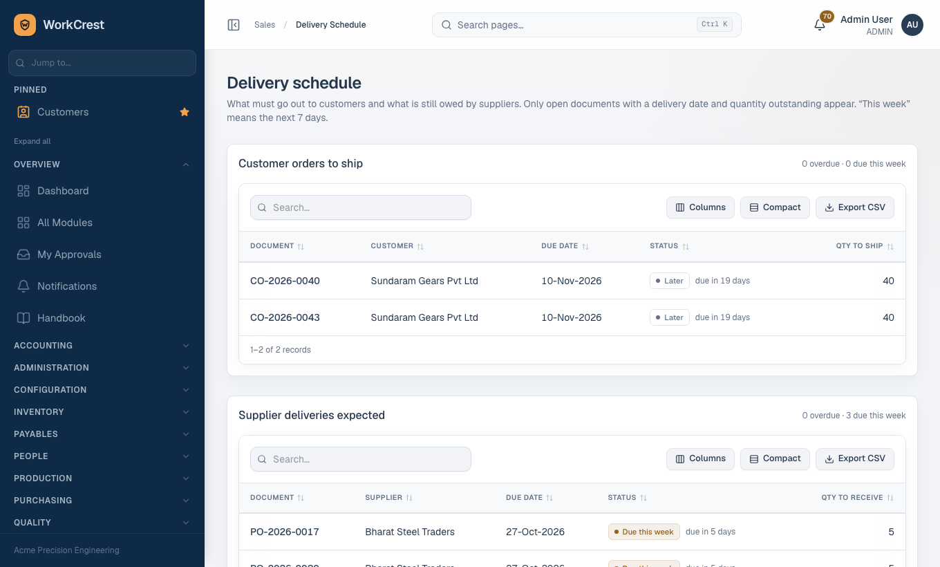This screenshot has height=567, width=940.
Task: Unpin Customers using the star icon
Action: pyautogui.click(x=185, y=112)
